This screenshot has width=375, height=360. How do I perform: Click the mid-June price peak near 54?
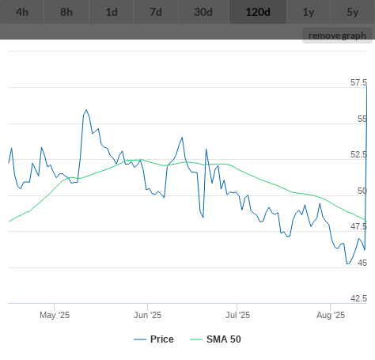click(x=182, y=138)
